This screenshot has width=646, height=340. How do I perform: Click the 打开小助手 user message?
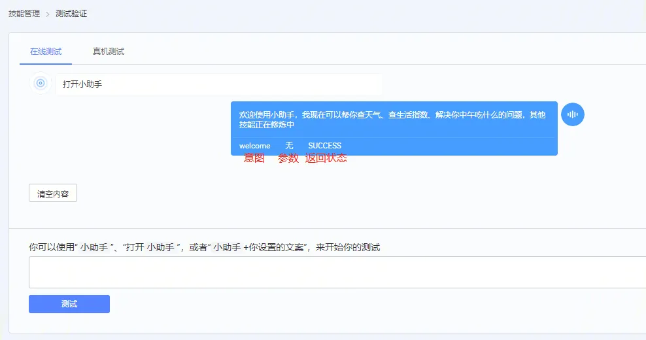tap(82, 84)
